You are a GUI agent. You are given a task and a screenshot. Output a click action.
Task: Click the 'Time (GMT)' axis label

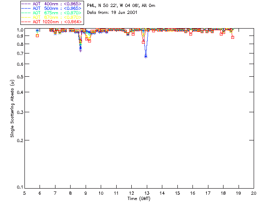click(139, 199)
